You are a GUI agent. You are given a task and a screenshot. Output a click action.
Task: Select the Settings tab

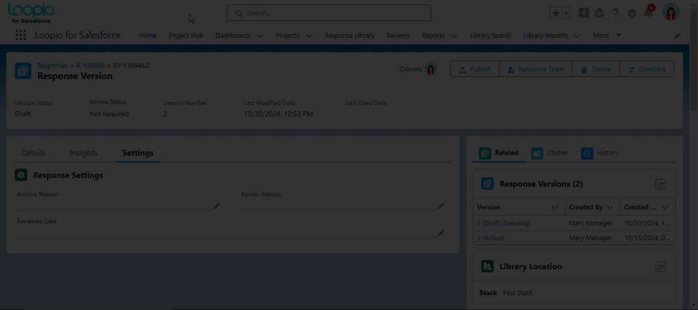coord(138,153)
